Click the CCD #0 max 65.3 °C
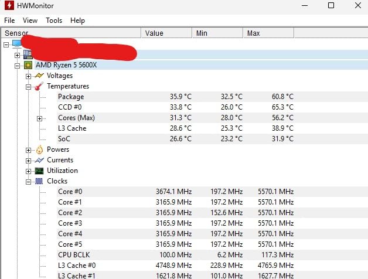The height and width of the screenshot is (279, 368). 282,107
